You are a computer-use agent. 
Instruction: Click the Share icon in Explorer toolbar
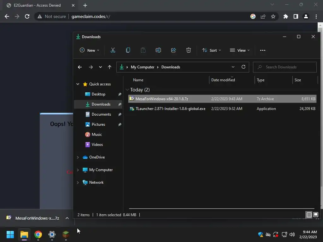(173, 50)
